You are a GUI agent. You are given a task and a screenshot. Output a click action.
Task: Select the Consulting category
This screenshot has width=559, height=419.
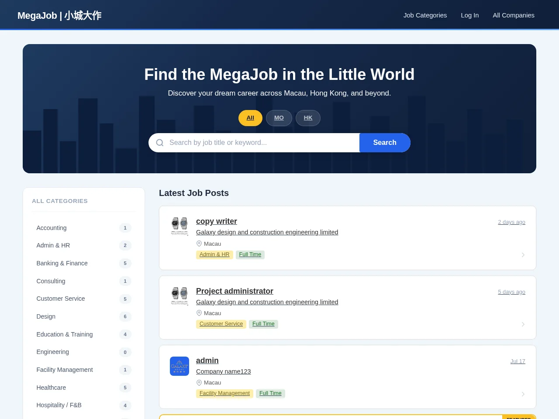(84, 281)
